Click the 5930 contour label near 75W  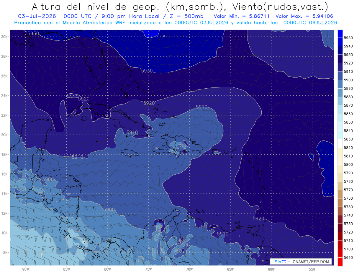147,71
